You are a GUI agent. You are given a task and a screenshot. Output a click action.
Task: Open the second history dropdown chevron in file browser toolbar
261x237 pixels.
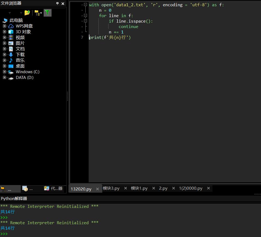point(21,13)
